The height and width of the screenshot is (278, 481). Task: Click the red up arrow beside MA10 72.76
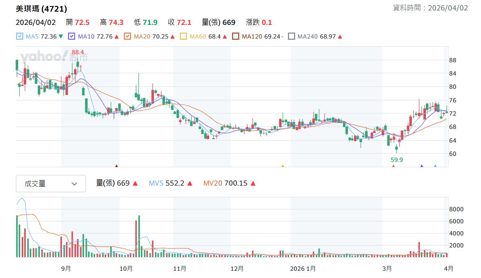click(117, 37)
